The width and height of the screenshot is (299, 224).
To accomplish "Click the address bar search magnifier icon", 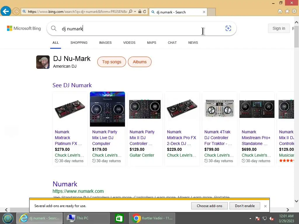I will pyautogui.click(x=131, y=11).
